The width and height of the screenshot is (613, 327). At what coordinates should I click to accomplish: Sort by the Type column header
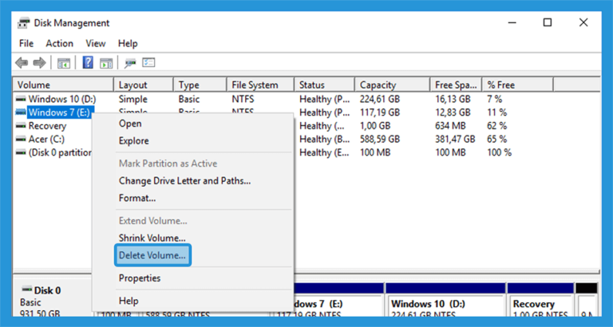click(200, 85)
